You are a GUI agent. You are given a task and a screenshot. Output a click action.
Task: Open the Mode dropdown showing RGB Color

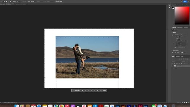coord(181,43)
